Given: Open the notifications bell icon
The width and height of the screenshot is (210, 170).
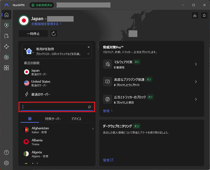Looking at the screenshot, I should tap(204, 15).
